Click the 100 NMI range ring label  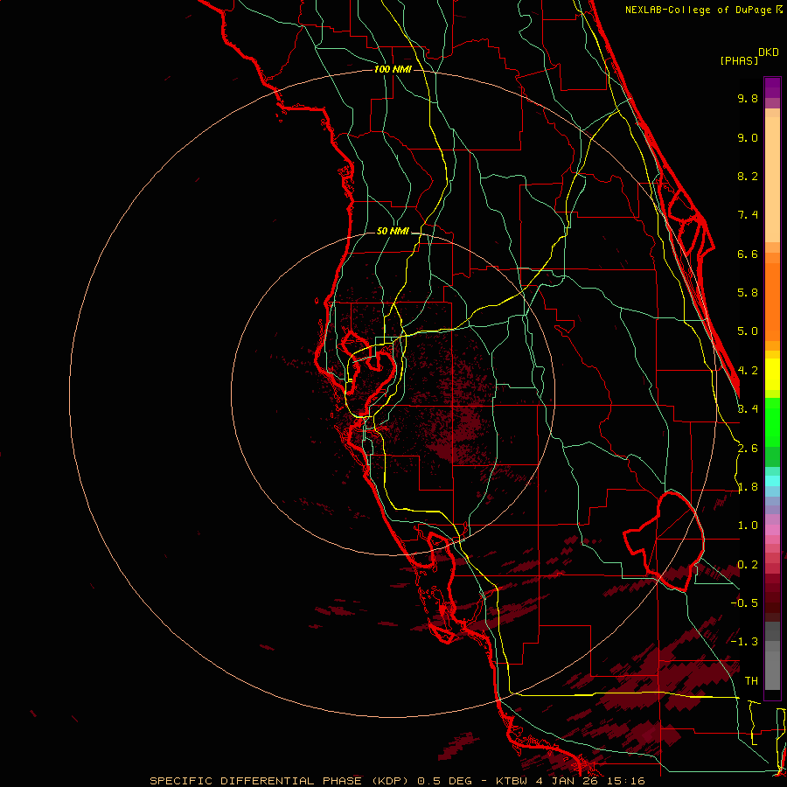click(x=393, y=69)
